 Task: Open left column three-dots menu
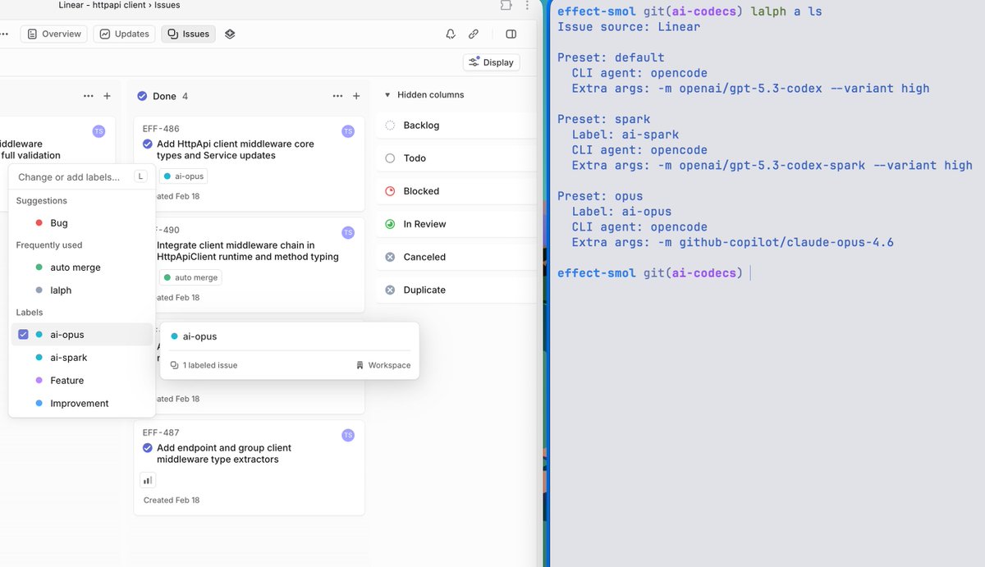[x=89, y=96]
